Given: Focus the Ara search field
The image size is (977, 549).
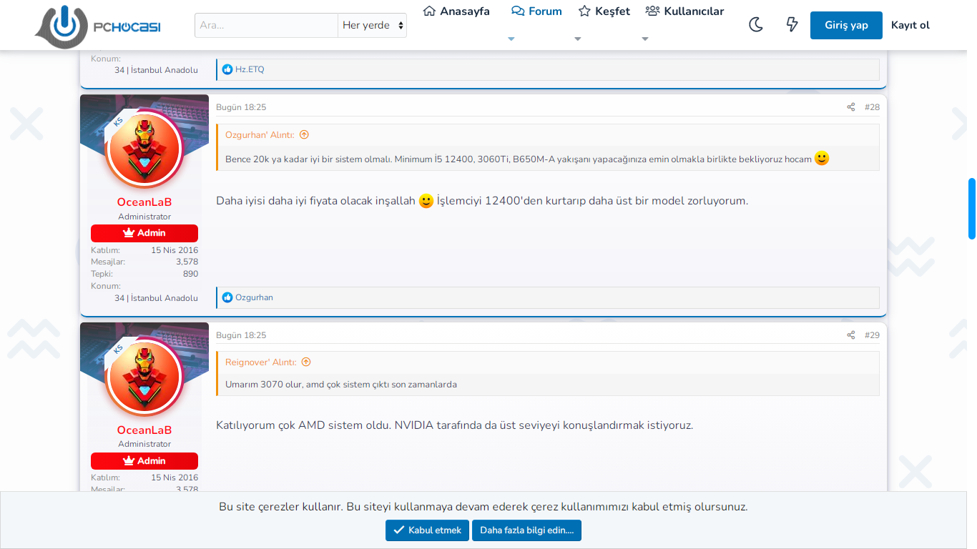Looking at the screenshot, I should (266, 25).
